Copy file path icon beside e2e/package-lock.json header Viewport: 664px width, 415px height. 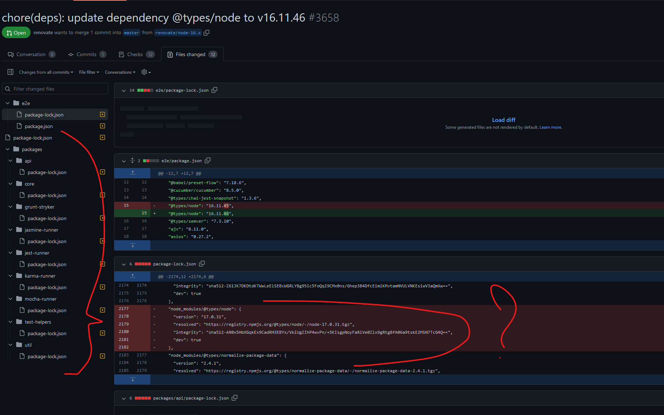[214, 90]
